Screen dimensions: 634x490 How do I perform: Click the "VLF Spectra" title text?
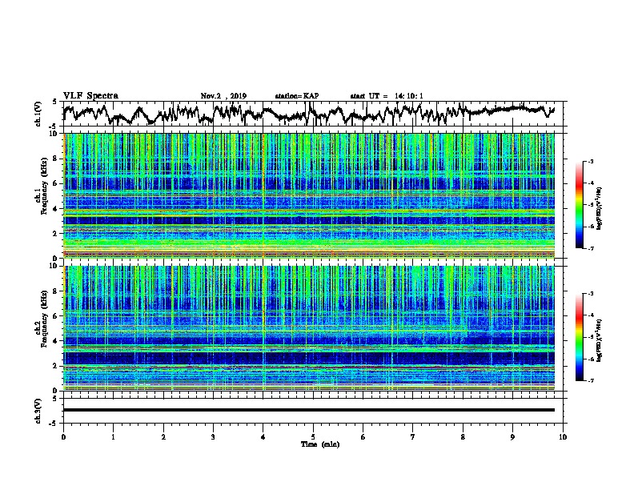point(90,96)
